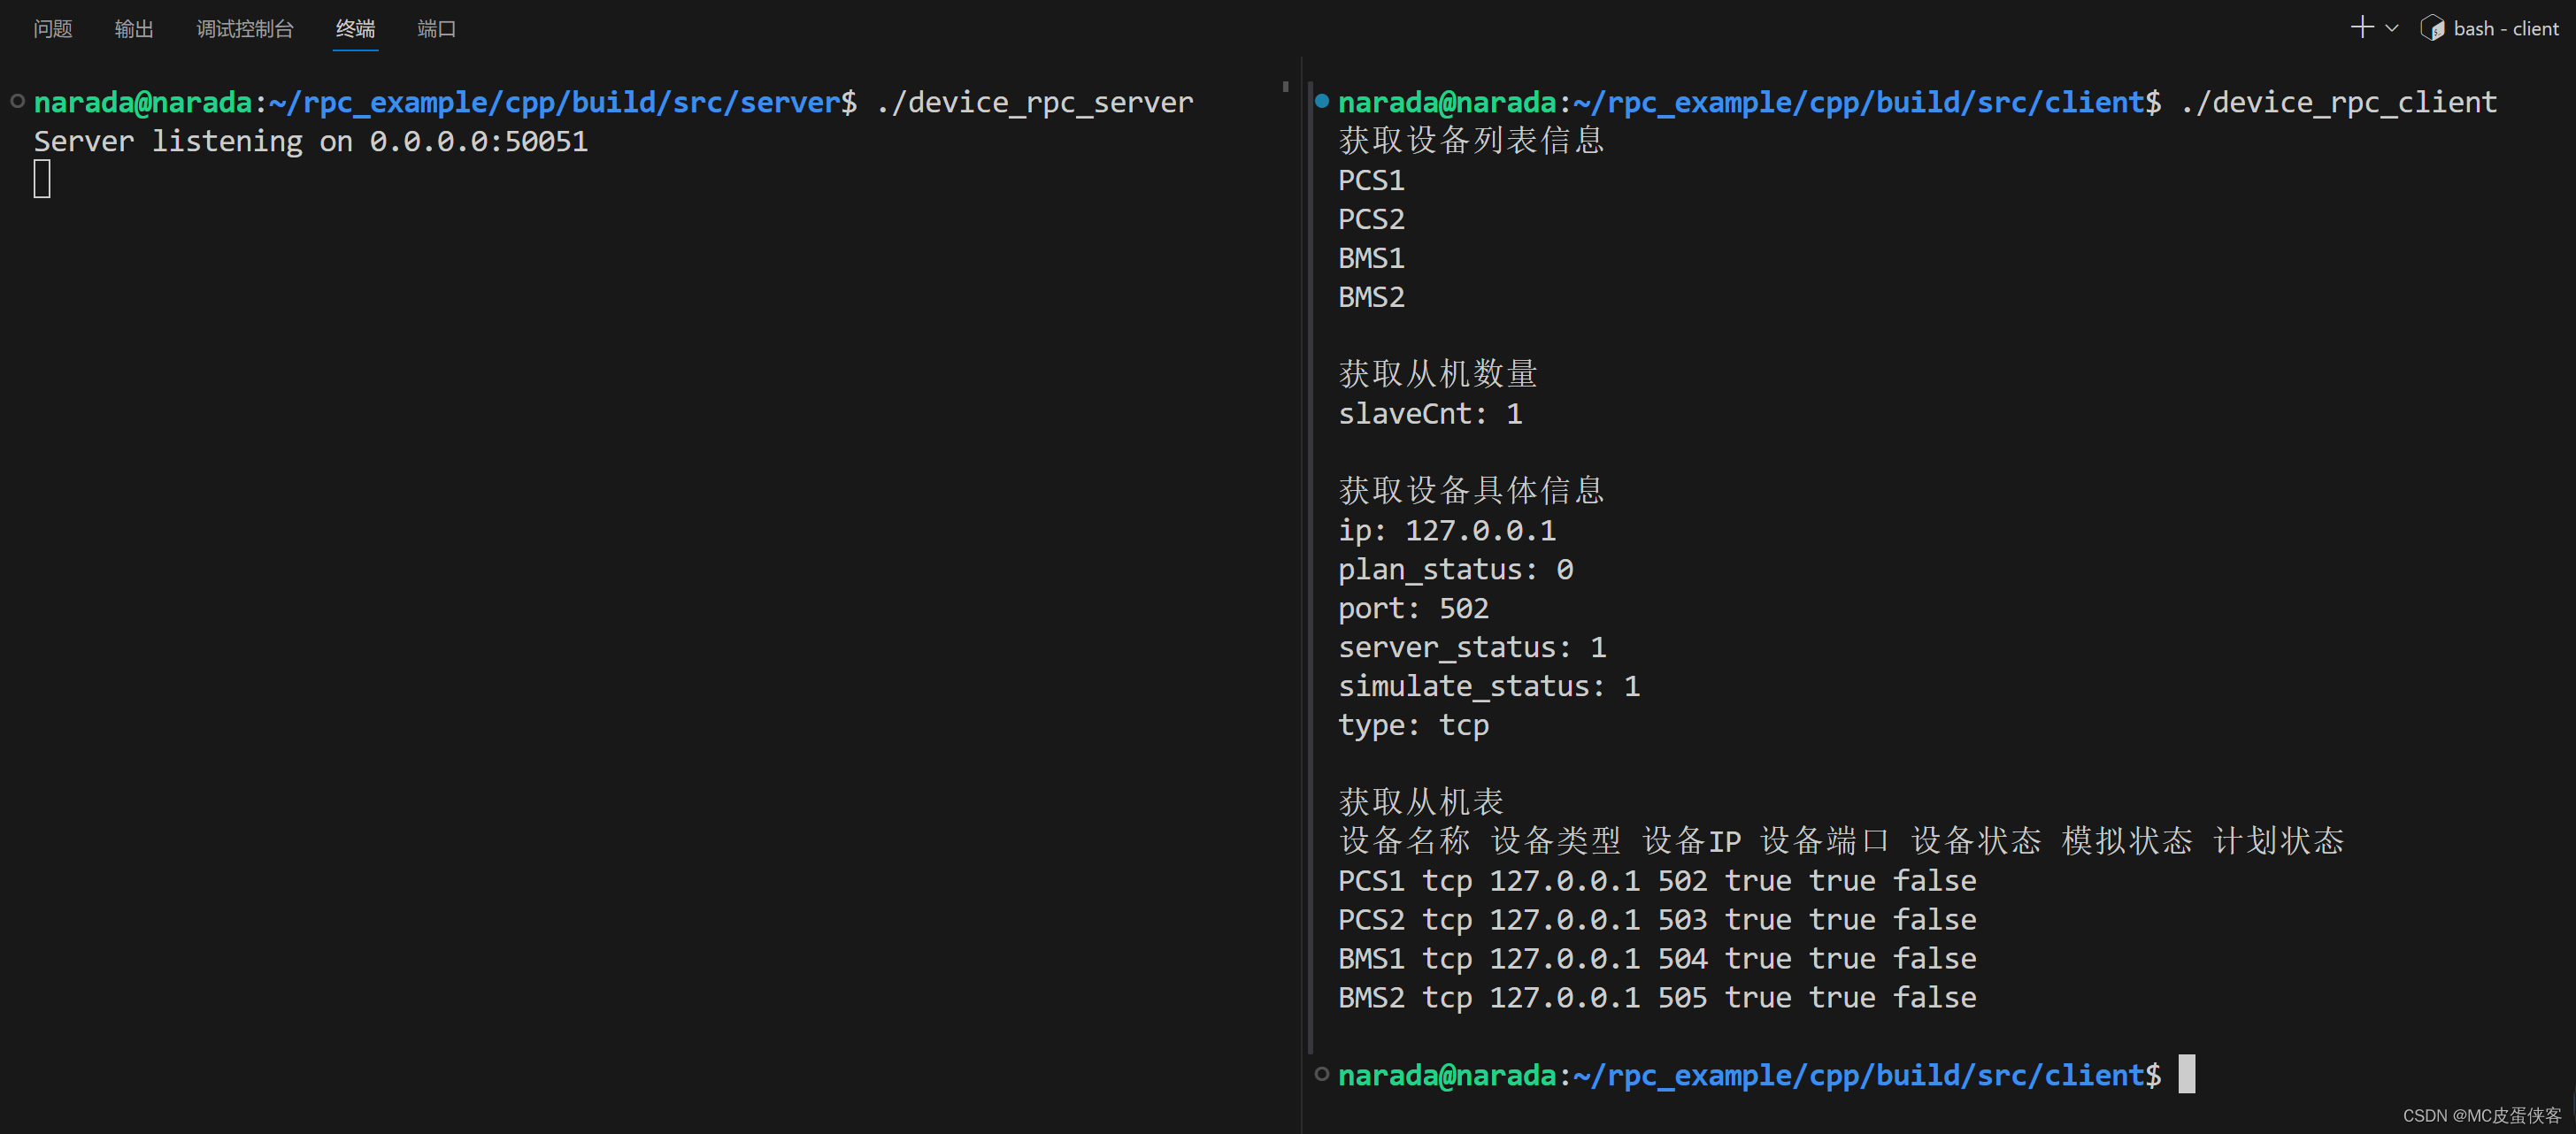Click the 'plan_status: 0' output line
Viewport: 2576px width, 1134px height.
pos(1456,570)
